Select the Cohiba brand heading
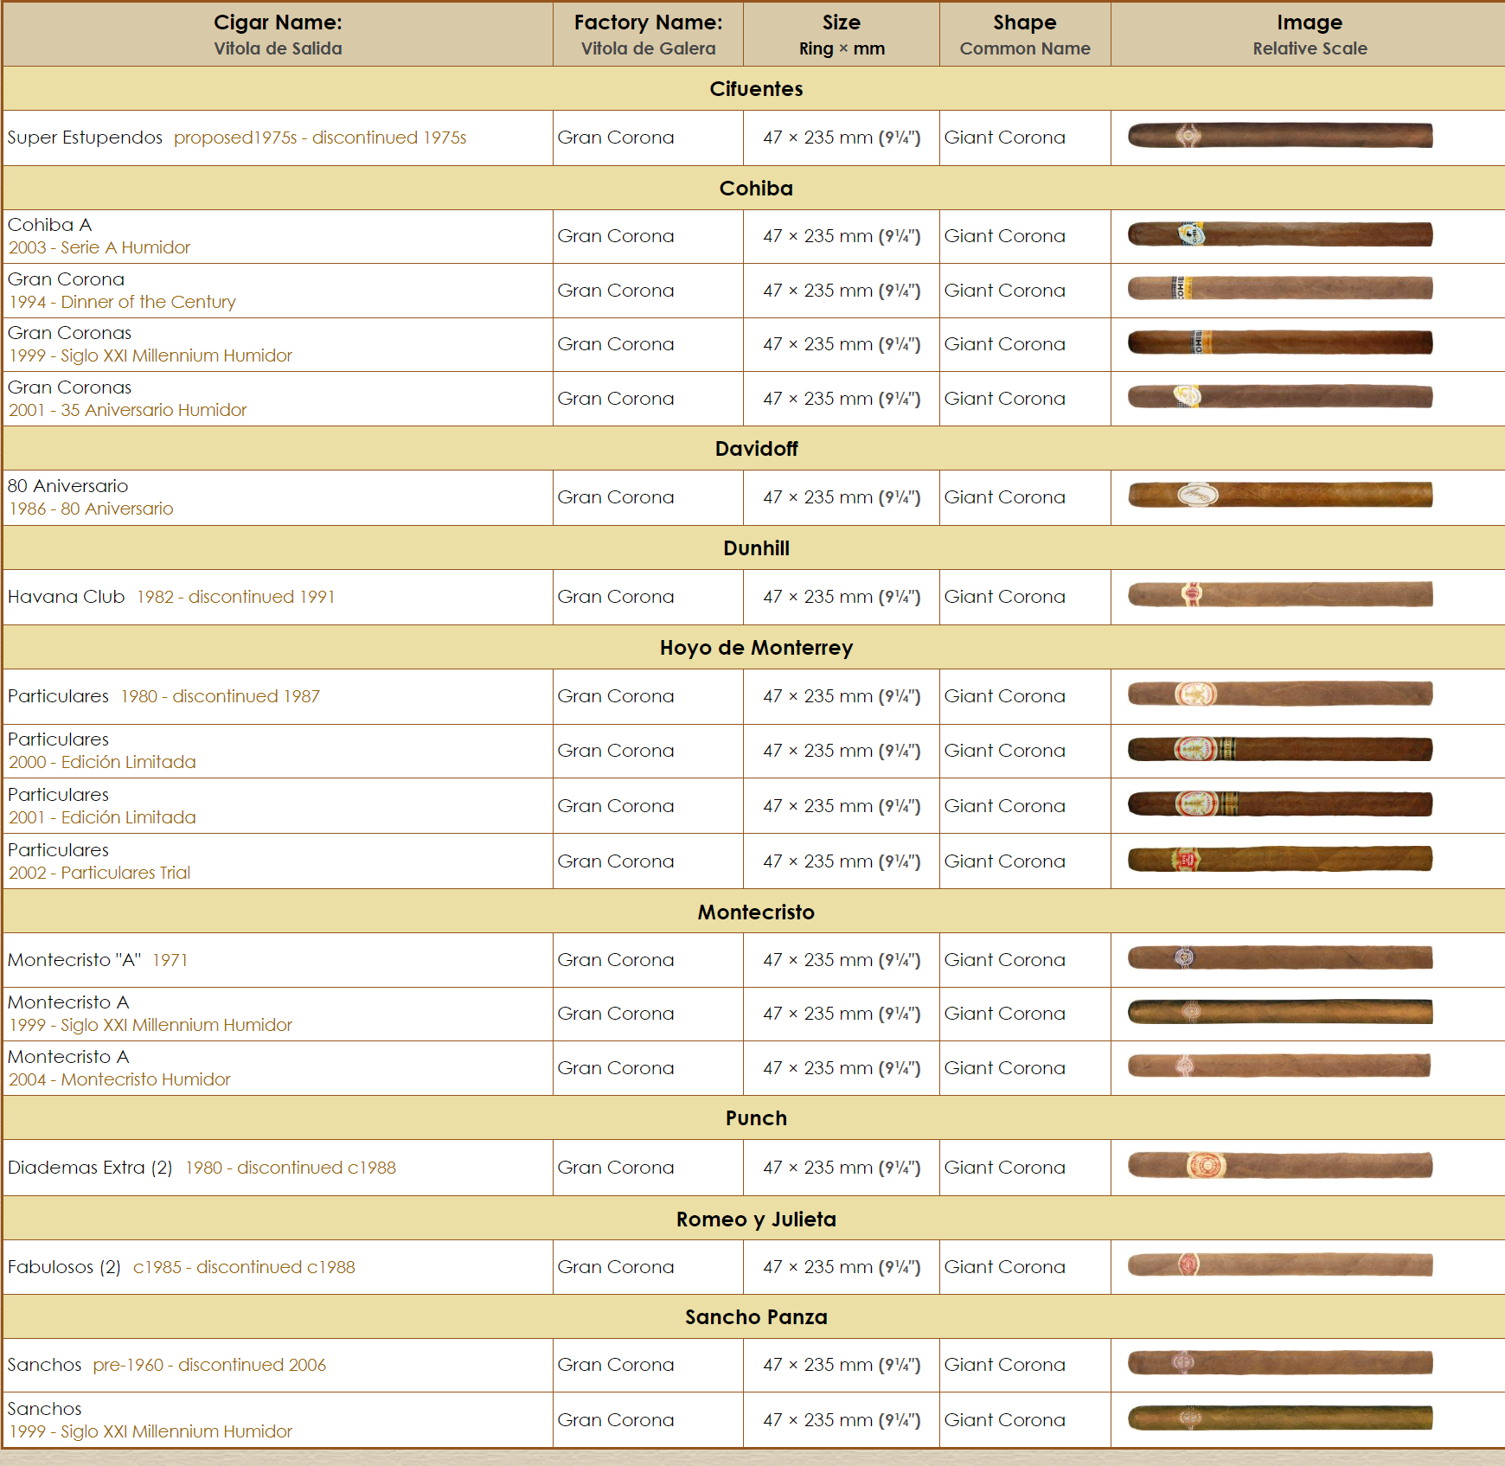This screenshot has height=1466, width=1505. [x=756, y=189]
